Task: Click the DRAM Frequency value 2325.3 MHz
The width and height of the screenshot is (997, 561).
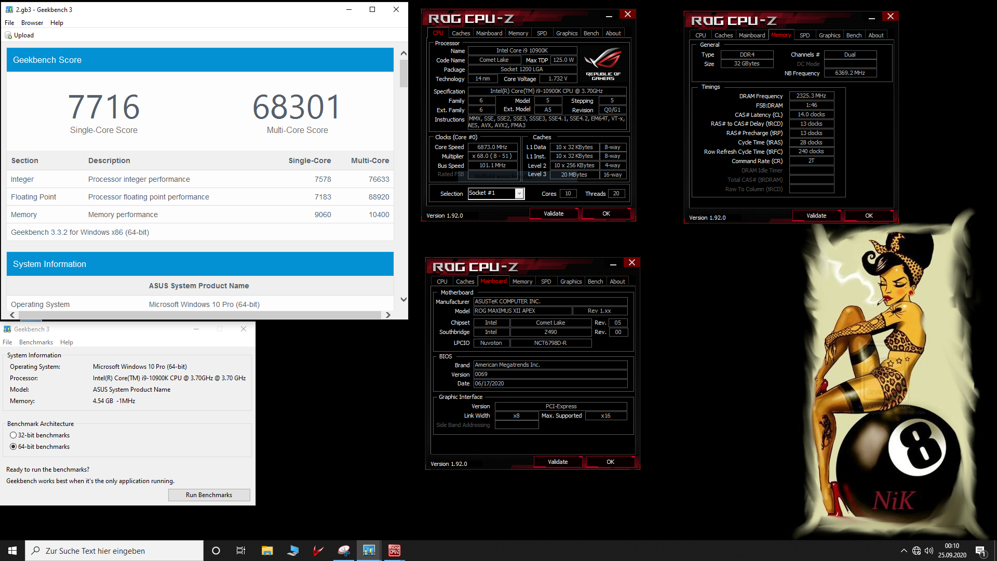Action: point(811,96)
